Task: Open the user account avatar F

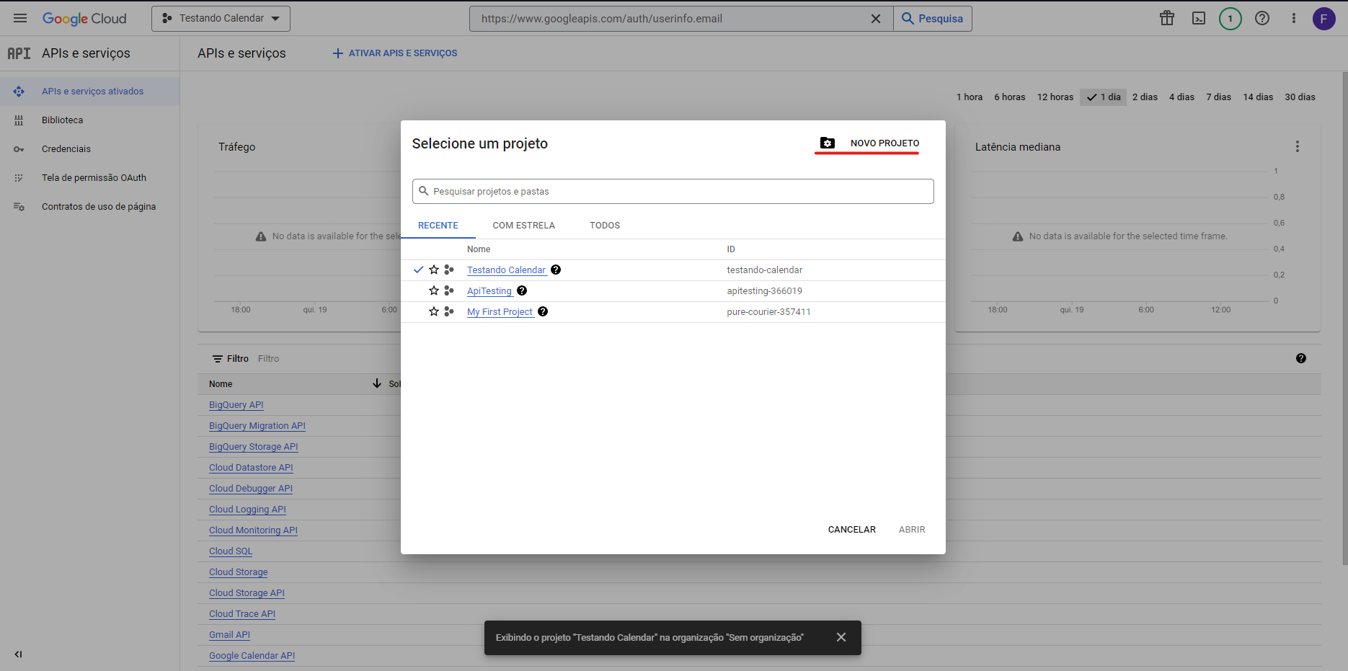Action: tap(1323, 19)
